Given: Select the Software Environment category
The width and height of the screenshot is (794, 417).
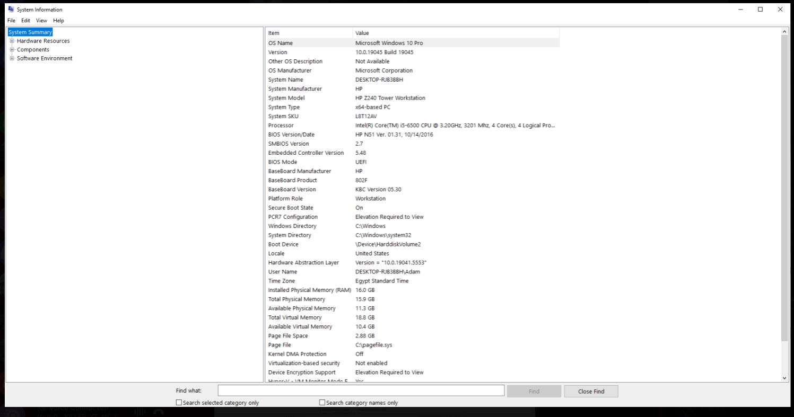Looking at the screenshot, I should click(x=45, y=58).
